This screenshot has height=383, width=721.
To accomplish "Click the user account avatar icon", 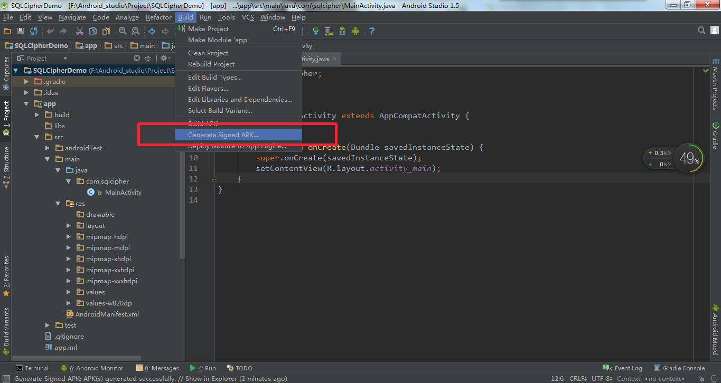I will pyautogui.click(x=715, y=30).
